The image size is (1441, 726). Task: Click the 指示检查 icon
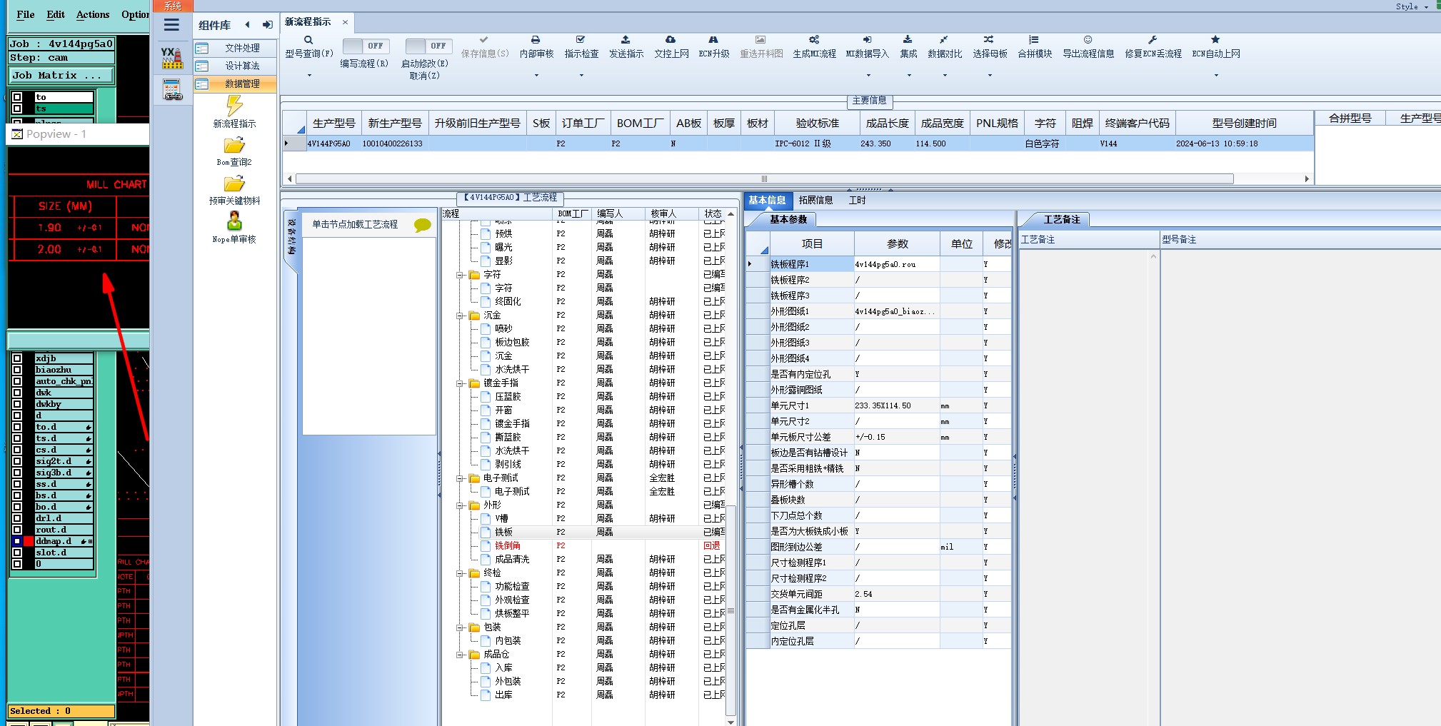tap(581, 40)
